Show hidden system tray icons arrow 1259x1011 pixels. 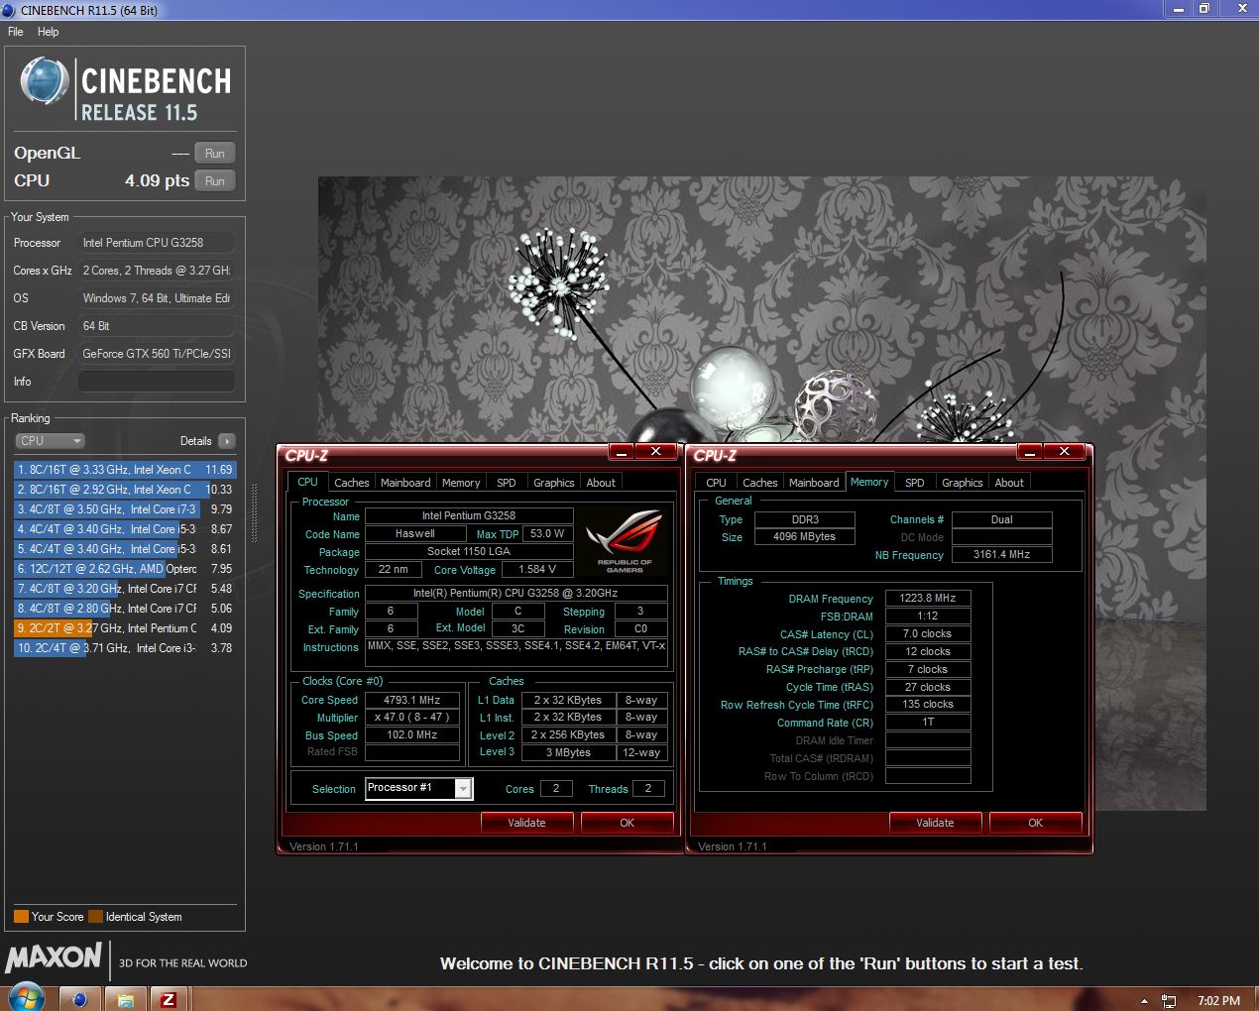[1144, 1001]
